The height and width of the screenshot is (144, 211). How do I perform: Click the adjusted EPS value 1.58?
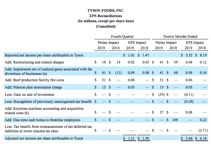[146, 138]
